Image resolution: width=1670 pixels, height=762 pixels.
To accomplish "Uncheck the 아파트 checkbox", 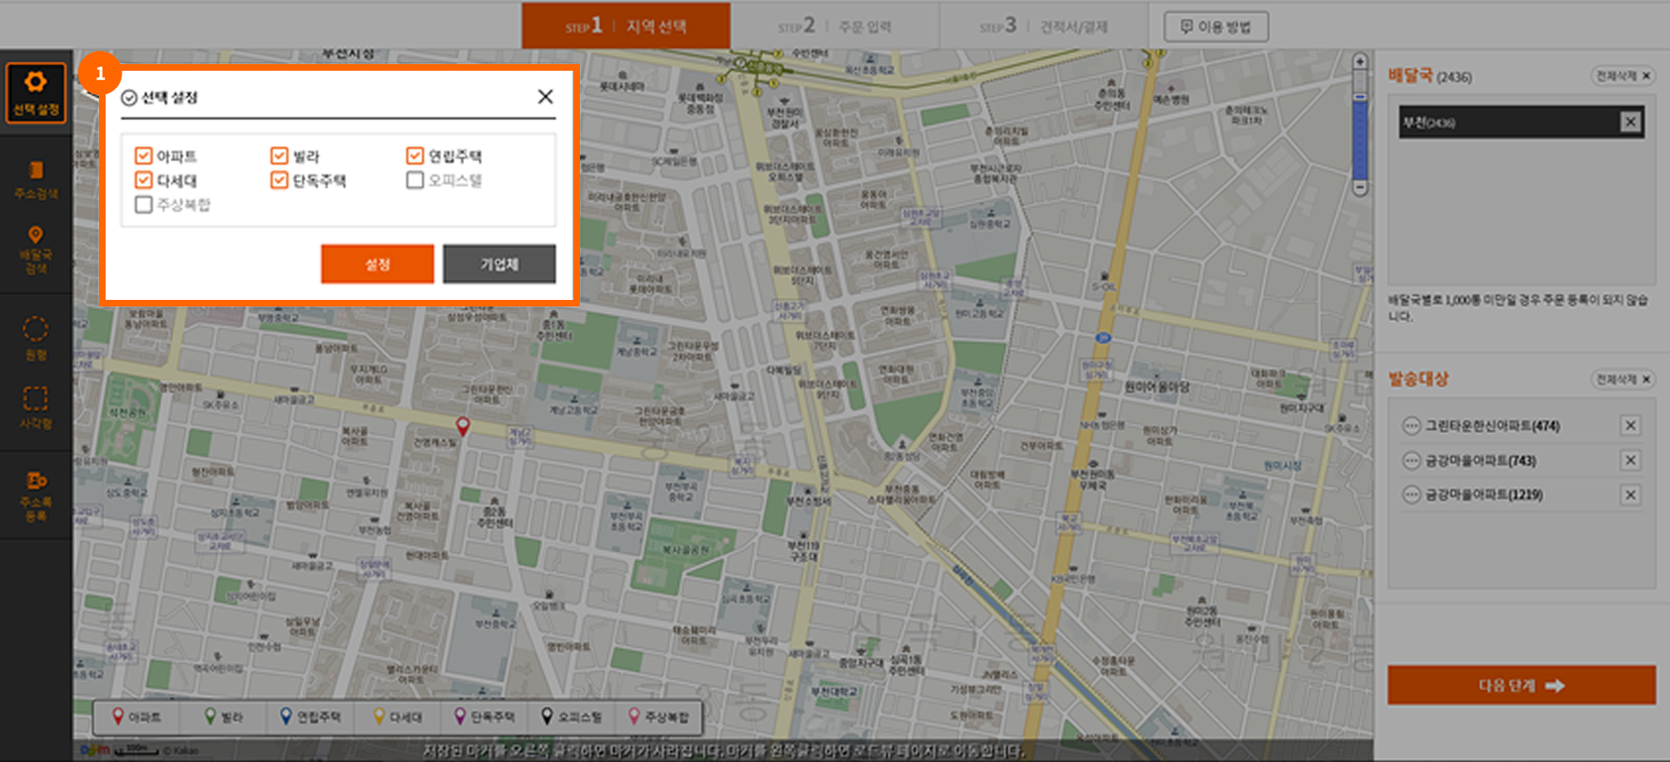I will tap(143, 156).
